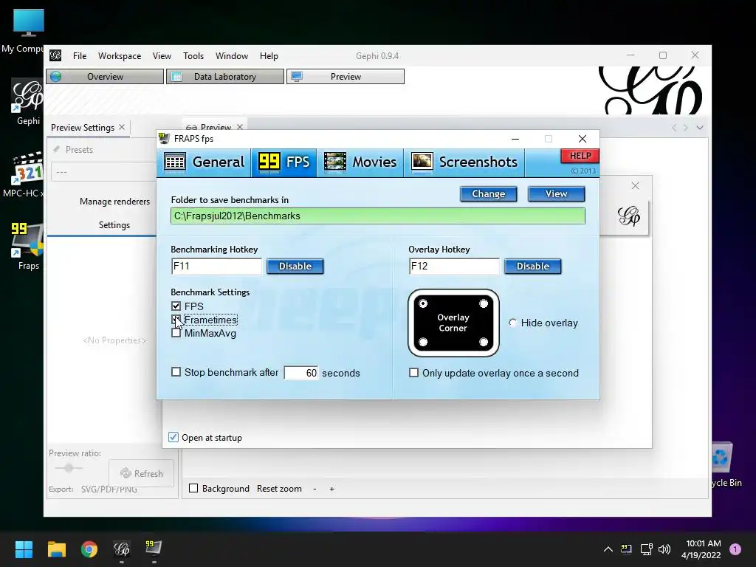This screenshot has width=756, height=567.
Task: Close the Gephi welcome dialog
Action: [x=636, y=185]
